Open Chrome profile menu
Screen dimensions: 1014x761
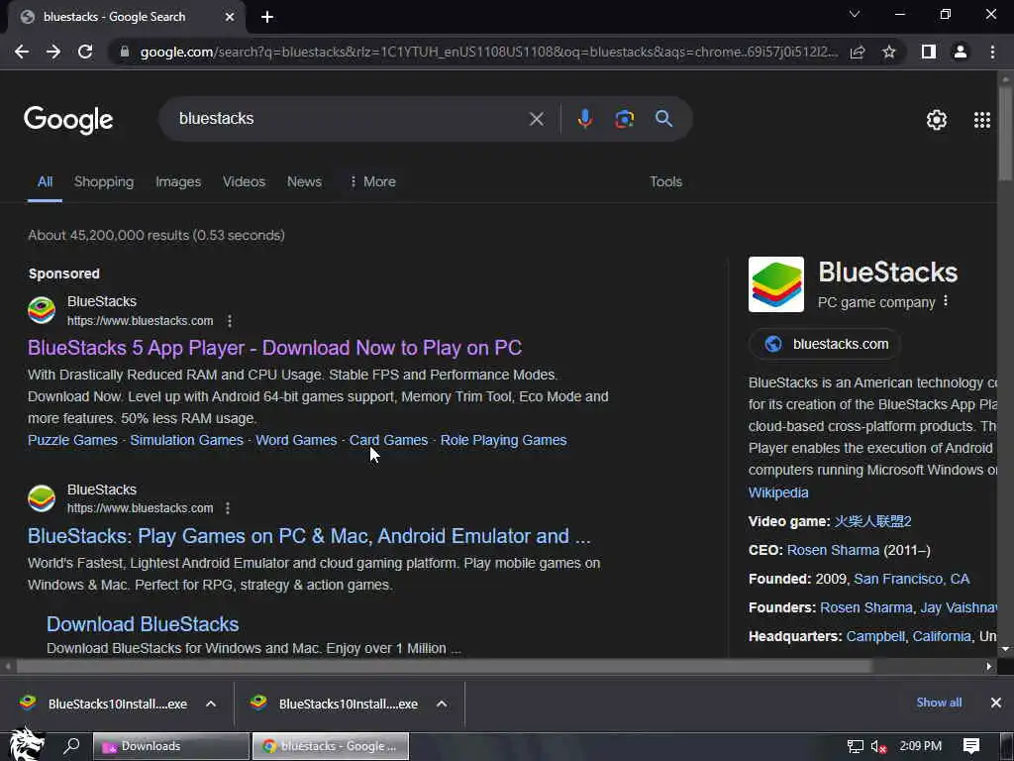(961, 52)
